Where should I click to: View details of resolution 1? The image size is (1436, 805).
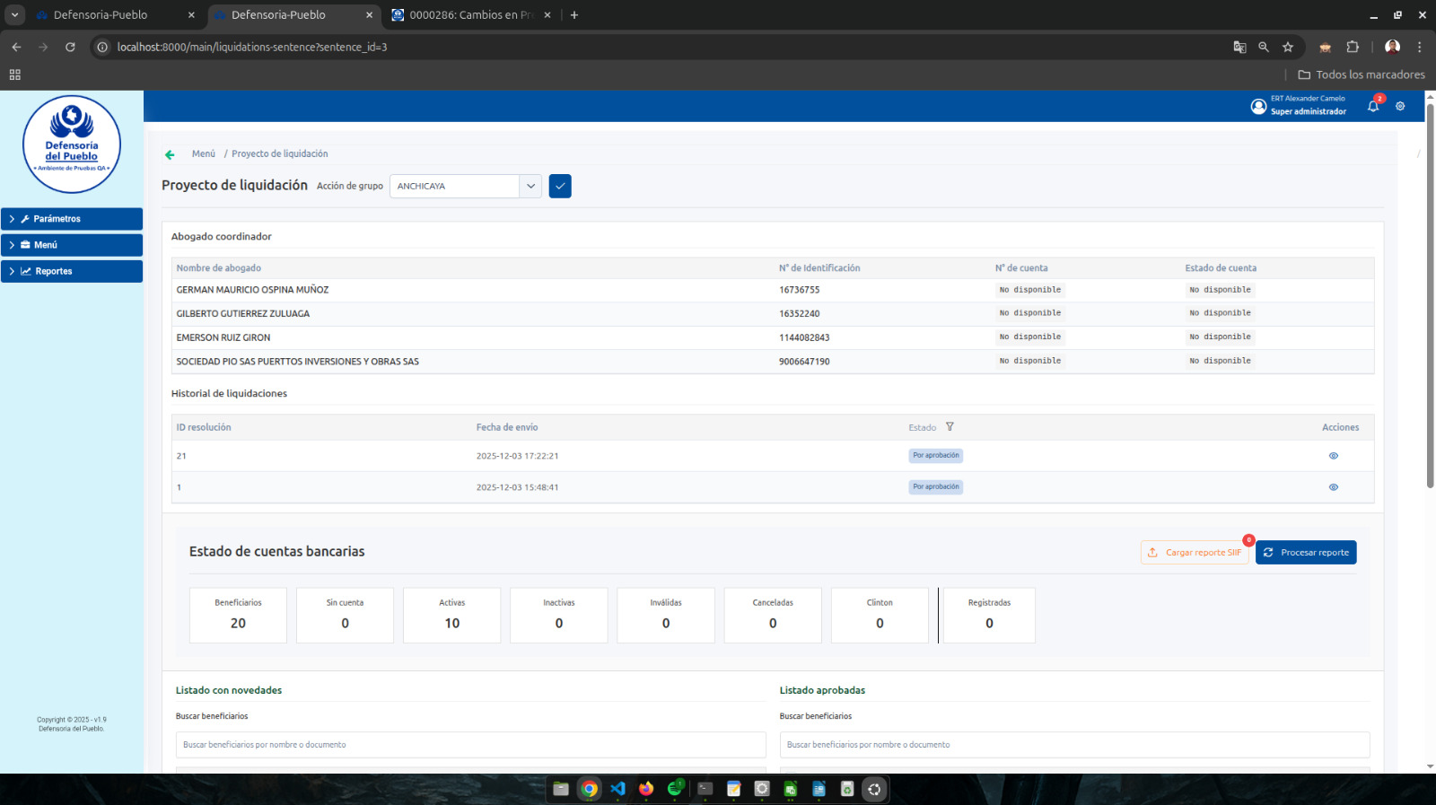pyautogui.click(x=1333, y=487)
